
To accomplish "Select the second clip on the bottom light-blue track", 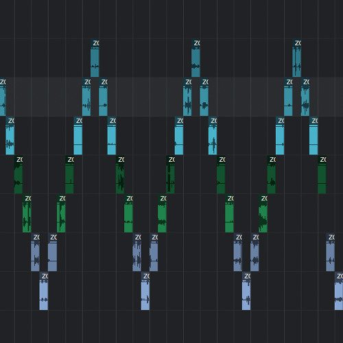I will [145, 291].
